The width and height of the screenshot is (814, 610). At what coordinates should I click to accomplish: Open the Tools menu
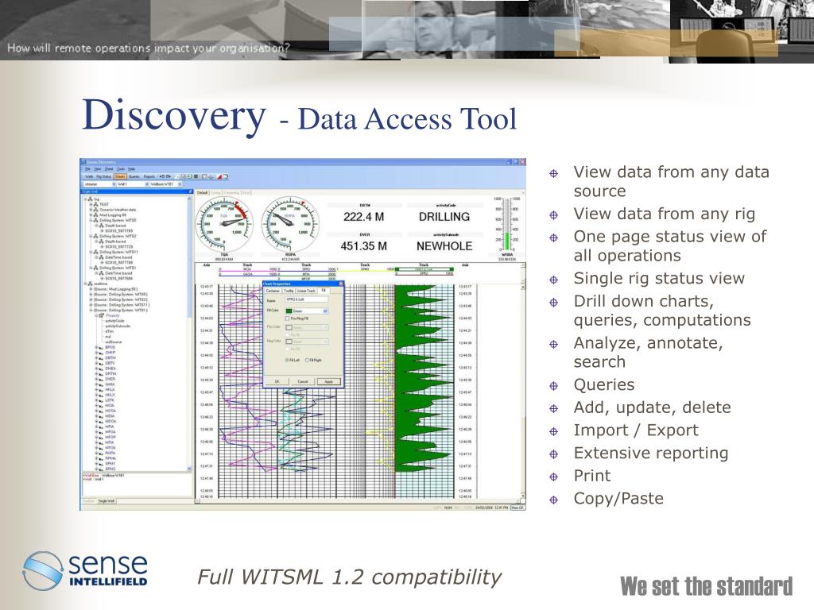(121, 168)
